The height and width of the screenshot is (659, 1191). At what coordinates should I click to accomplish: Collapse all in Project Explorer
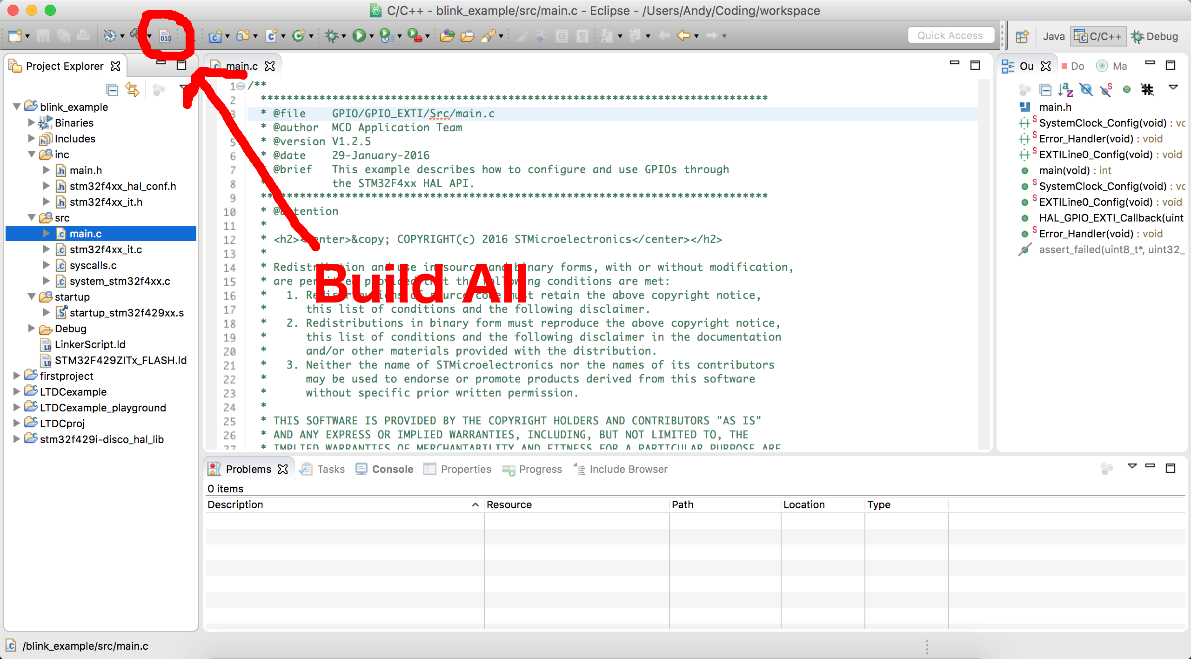click(112, 89)
